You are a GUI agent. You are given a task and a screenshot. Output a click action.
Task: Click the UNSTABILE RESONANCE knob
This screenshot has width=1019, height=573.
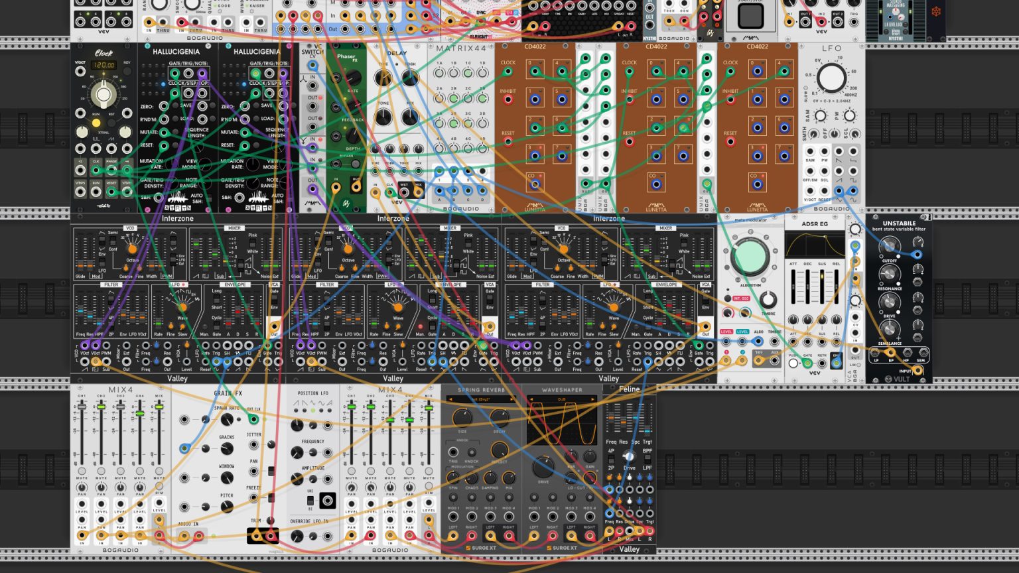point(890,275)
